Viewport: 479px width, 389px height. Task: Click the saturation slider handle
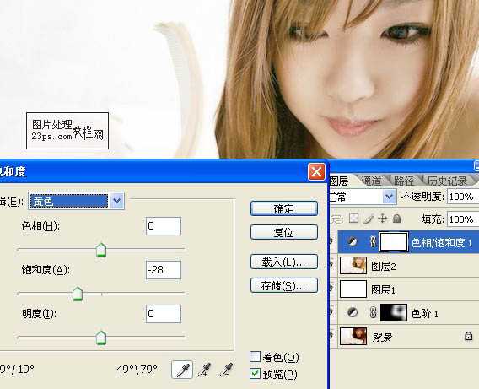pos(78,294)
